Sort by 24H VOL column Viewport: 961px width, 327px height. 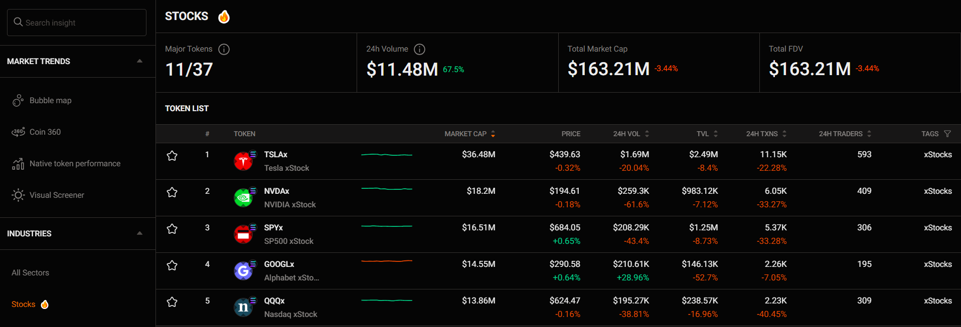pos(631,134)
